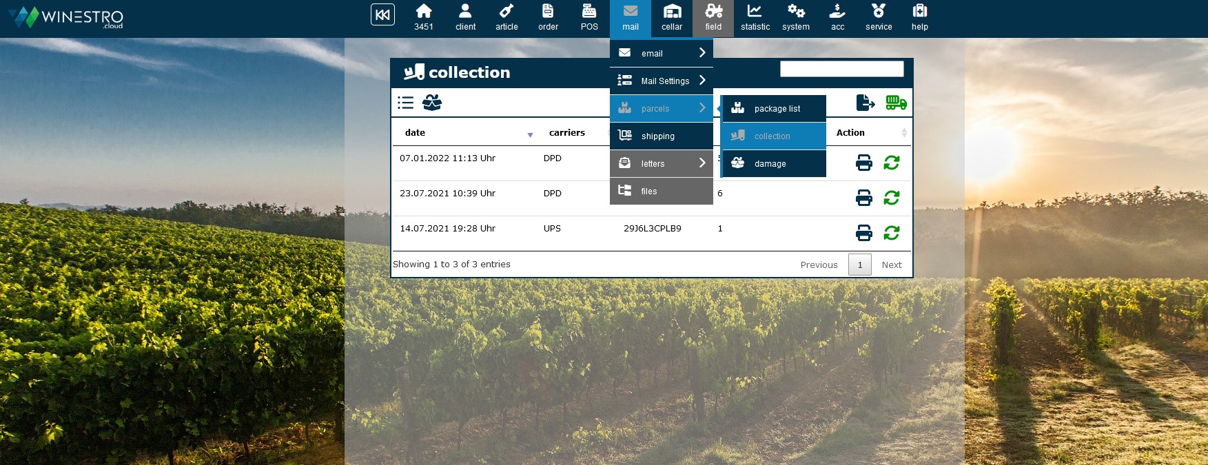Expand the email submenu
The image size is (1208, 465).
661,53
